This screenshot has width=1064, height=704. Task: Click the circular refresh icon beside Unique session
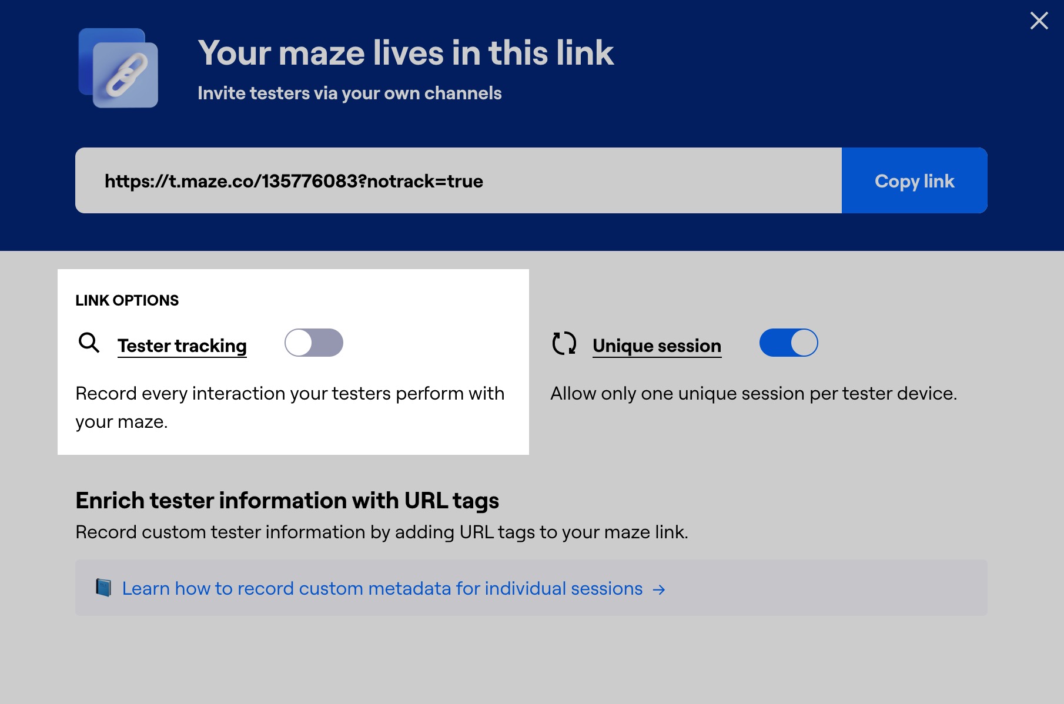pos(564,343)
